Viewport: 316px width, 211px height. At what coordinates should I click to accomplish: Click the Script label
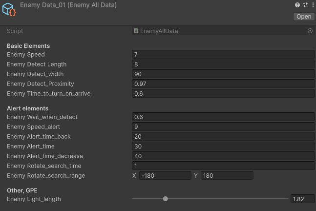[15, 31]
